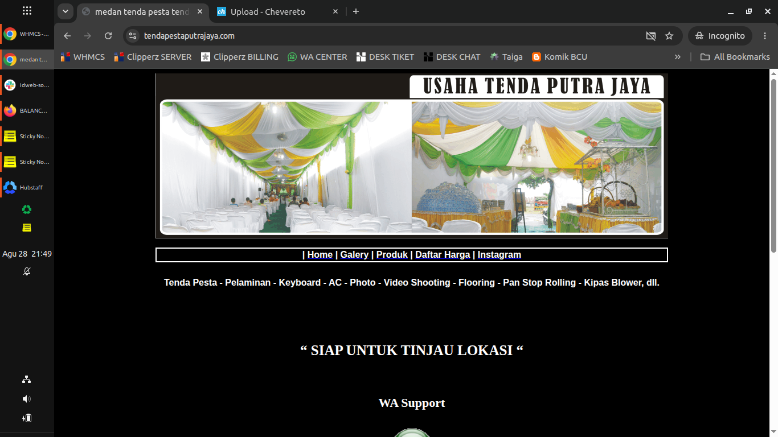Close the medan tenda pesta tab
This screenshot has height=437, width=778.
[200, 11]
